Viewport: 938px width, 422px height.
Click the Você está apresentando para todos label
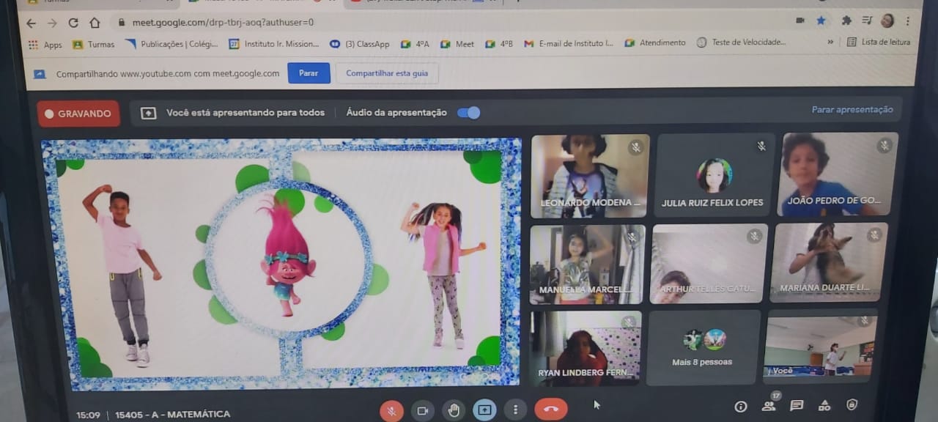(245, 113)
